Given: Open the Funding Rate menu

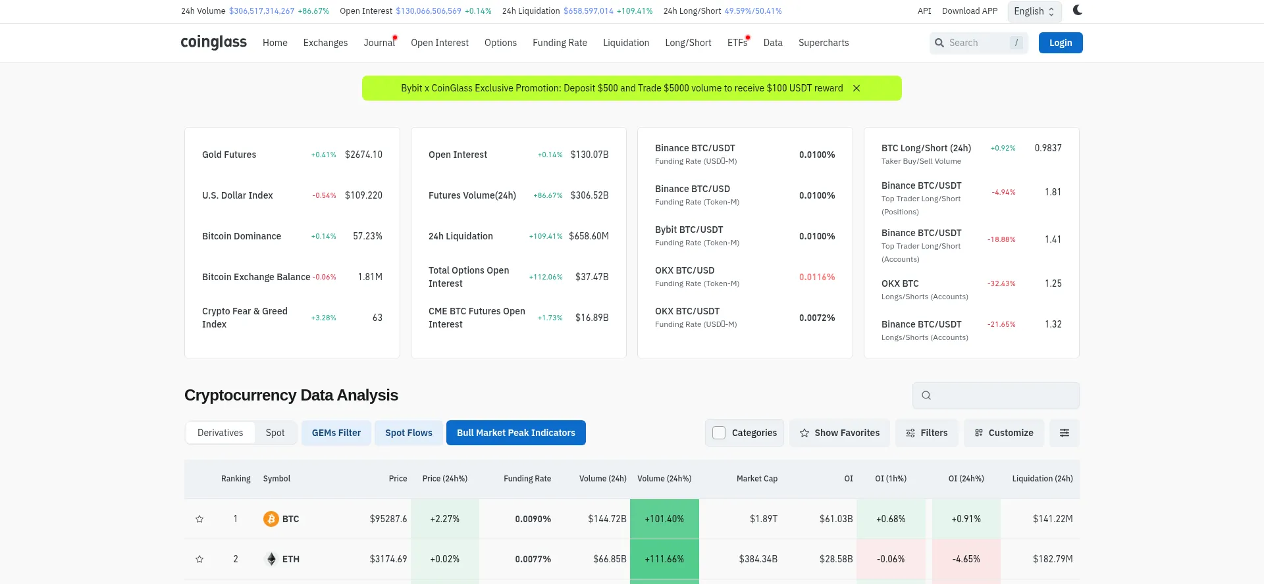Looking at the screenshot, I should point(560,43).
